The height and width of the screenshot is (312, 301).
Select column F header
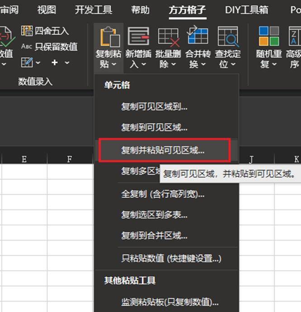[70, 159]
